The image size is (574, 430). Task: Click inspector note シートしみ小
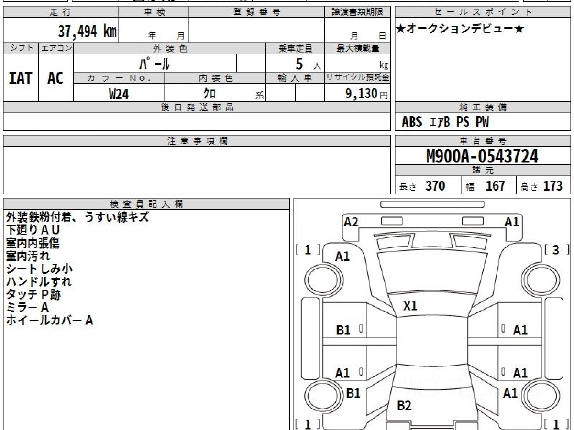pos(39,269)
